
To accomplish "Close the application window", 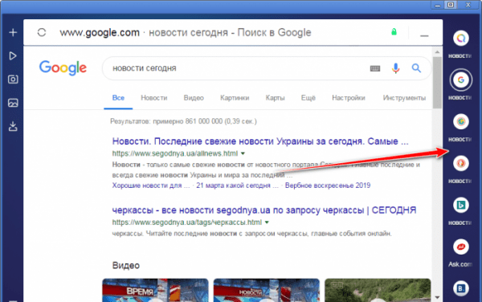I will click(468, 5).
